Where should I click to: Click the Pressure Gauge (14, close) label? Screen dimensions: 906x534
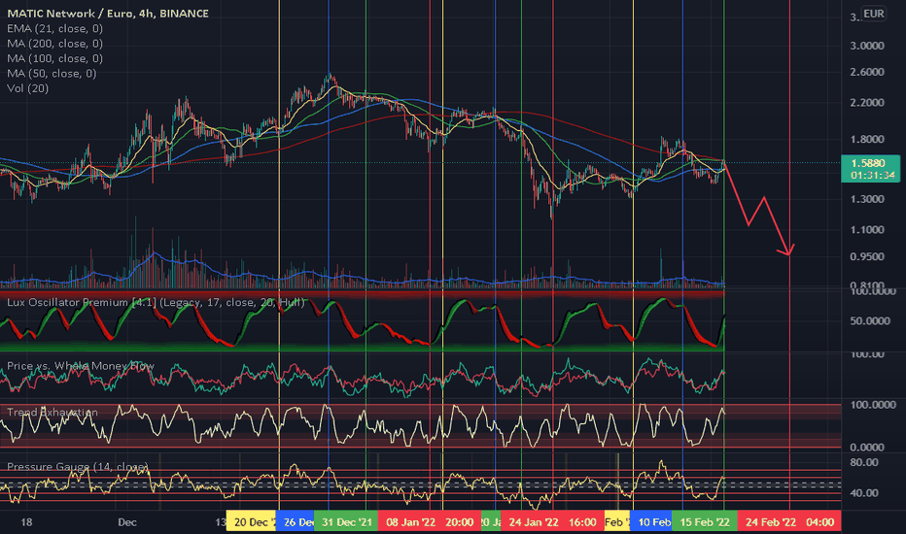click(x=78, y=466)
